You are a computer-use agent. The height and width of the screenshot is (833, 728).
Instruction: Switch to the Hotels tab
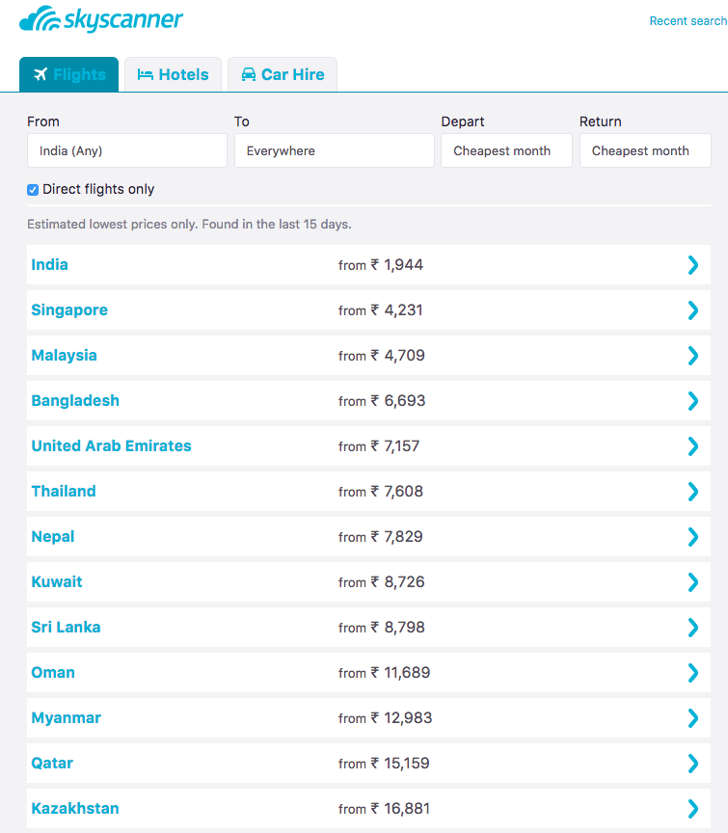point(174,74)
